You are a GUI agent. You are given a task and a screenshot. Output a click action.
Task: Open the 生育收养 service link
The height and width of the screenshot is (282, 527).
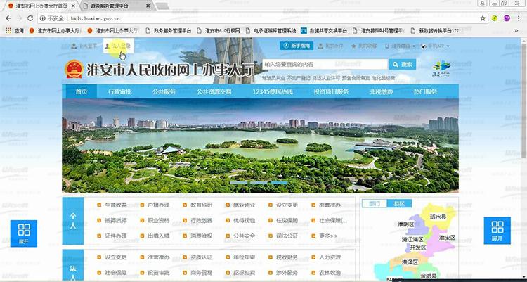click(116, 205)
